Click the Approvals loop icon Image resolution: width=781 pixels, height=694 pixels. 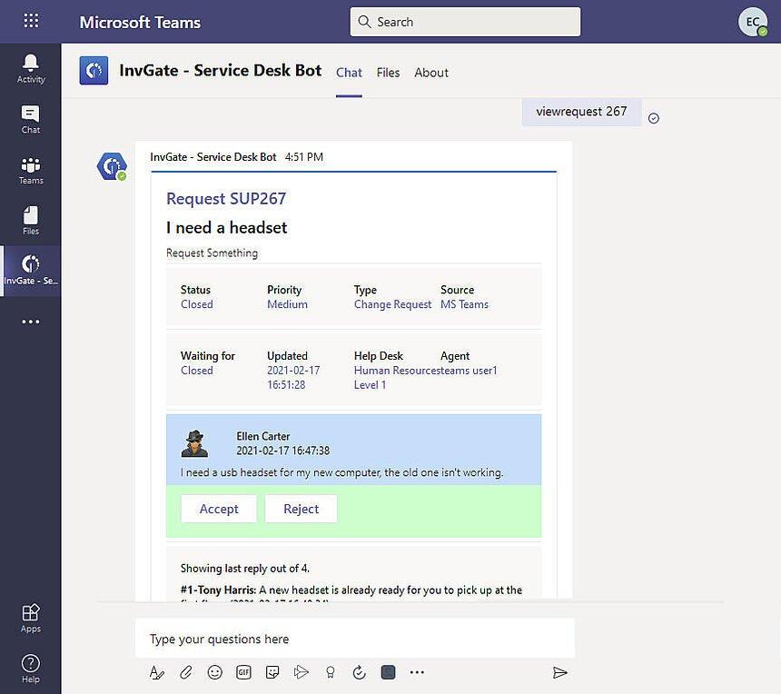click(x=359, y=672)
